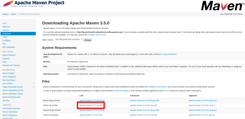Click the Operating System row label
This screenshot has width=245, height=119.
click(51, 74)
